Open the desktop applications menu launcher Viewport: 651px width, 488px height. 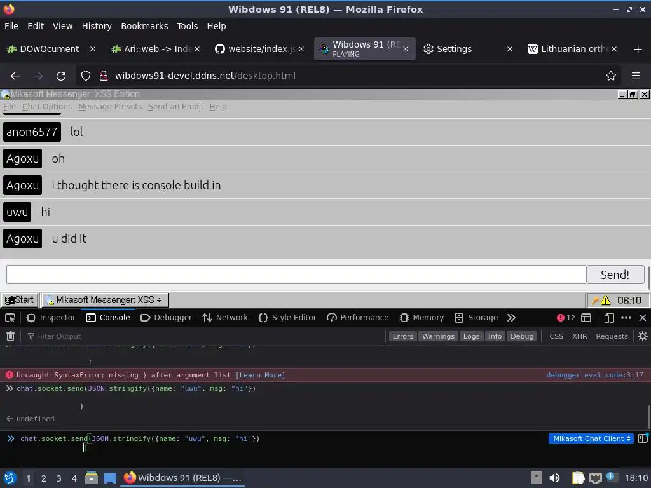coord(10,478)
